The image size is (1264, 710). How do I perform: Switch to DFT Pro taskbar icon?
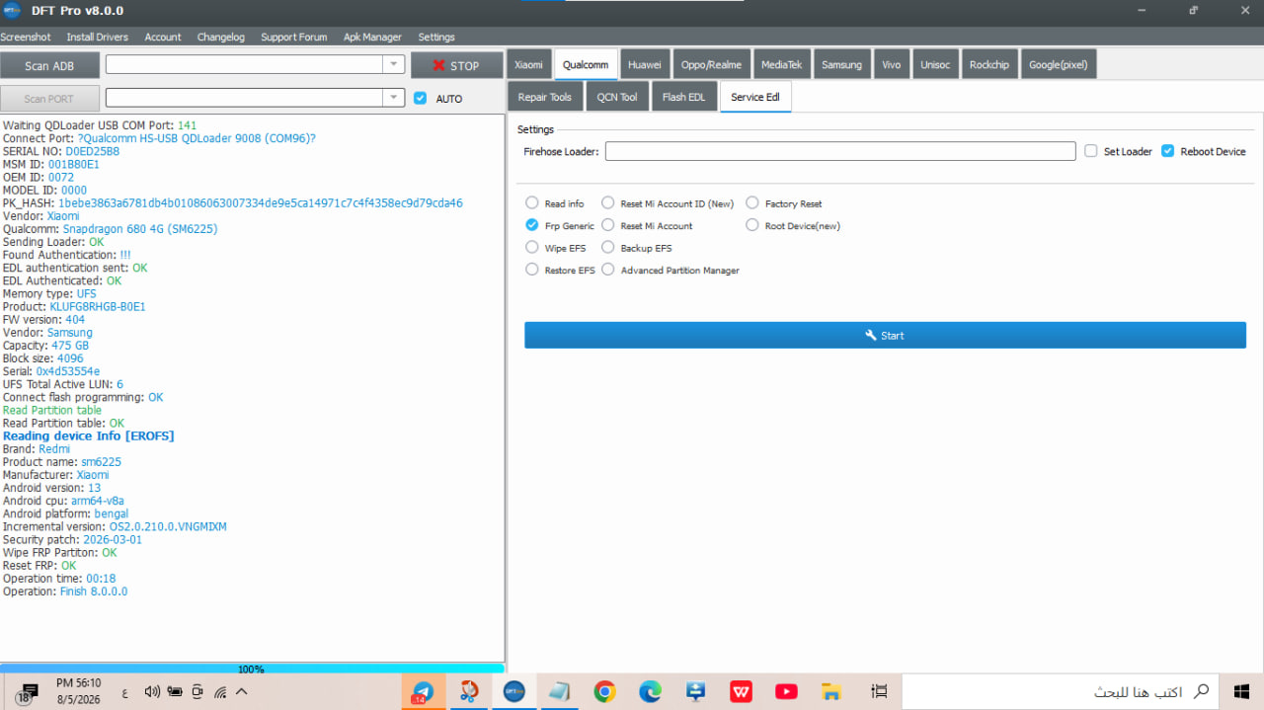point(513,692)
